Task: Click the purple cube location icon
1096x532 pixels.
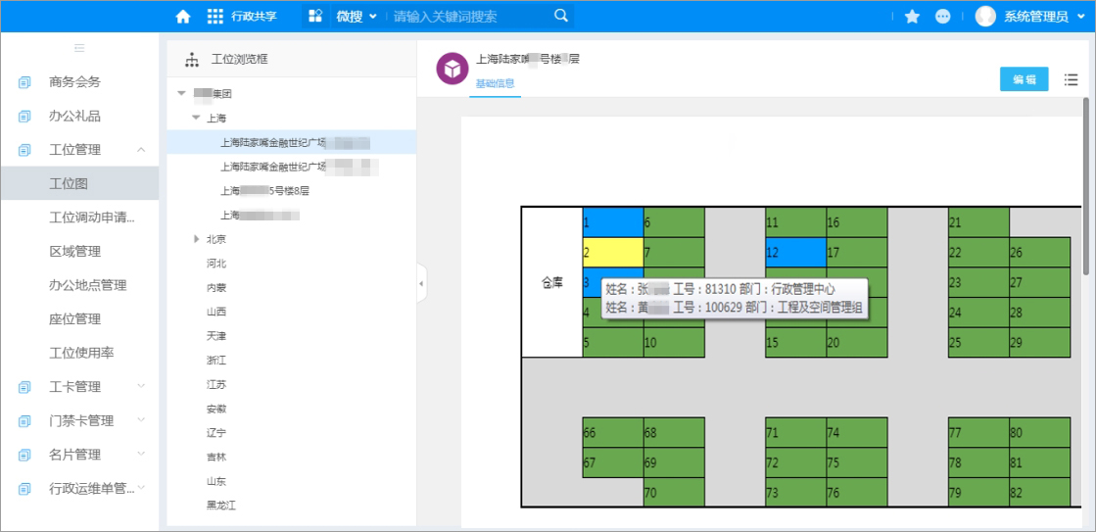Action: pyautogui.click(x=453, y=70)
